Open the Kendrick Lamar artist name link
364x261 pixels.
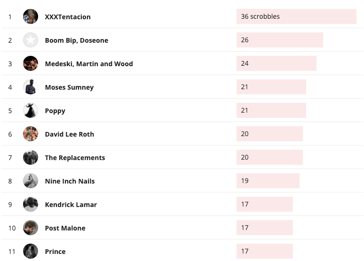point(71,205)
